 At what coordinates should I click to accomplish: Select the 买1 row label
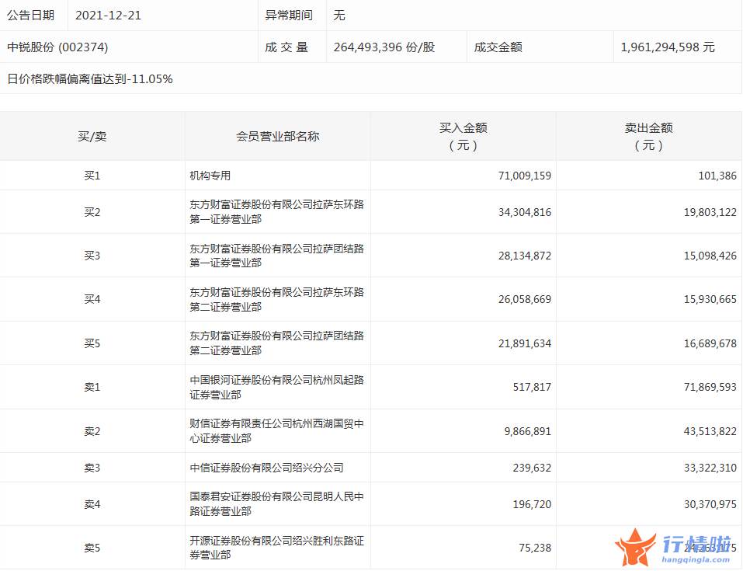[x=92, y=176]
